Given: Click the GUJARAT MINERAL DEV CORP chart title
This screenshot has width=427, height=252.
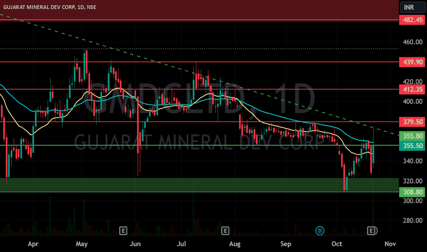Looking at the screenshot, I should (49, 7).
